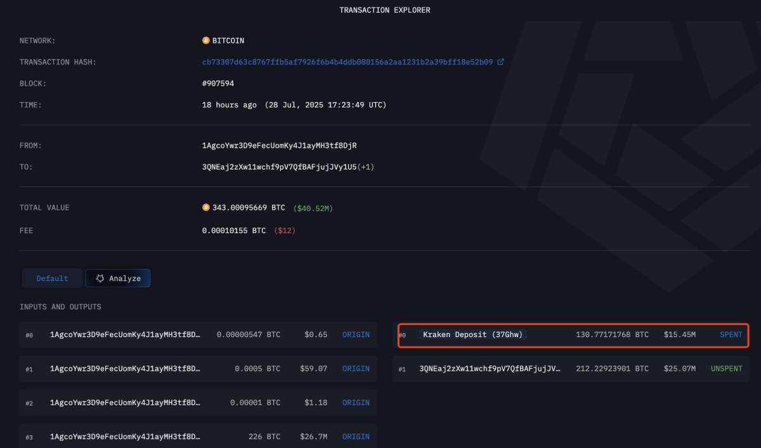This screenshot has width=761, height=448.
Task: Open transaction hash in external explorer
Action: coord(500,61)
